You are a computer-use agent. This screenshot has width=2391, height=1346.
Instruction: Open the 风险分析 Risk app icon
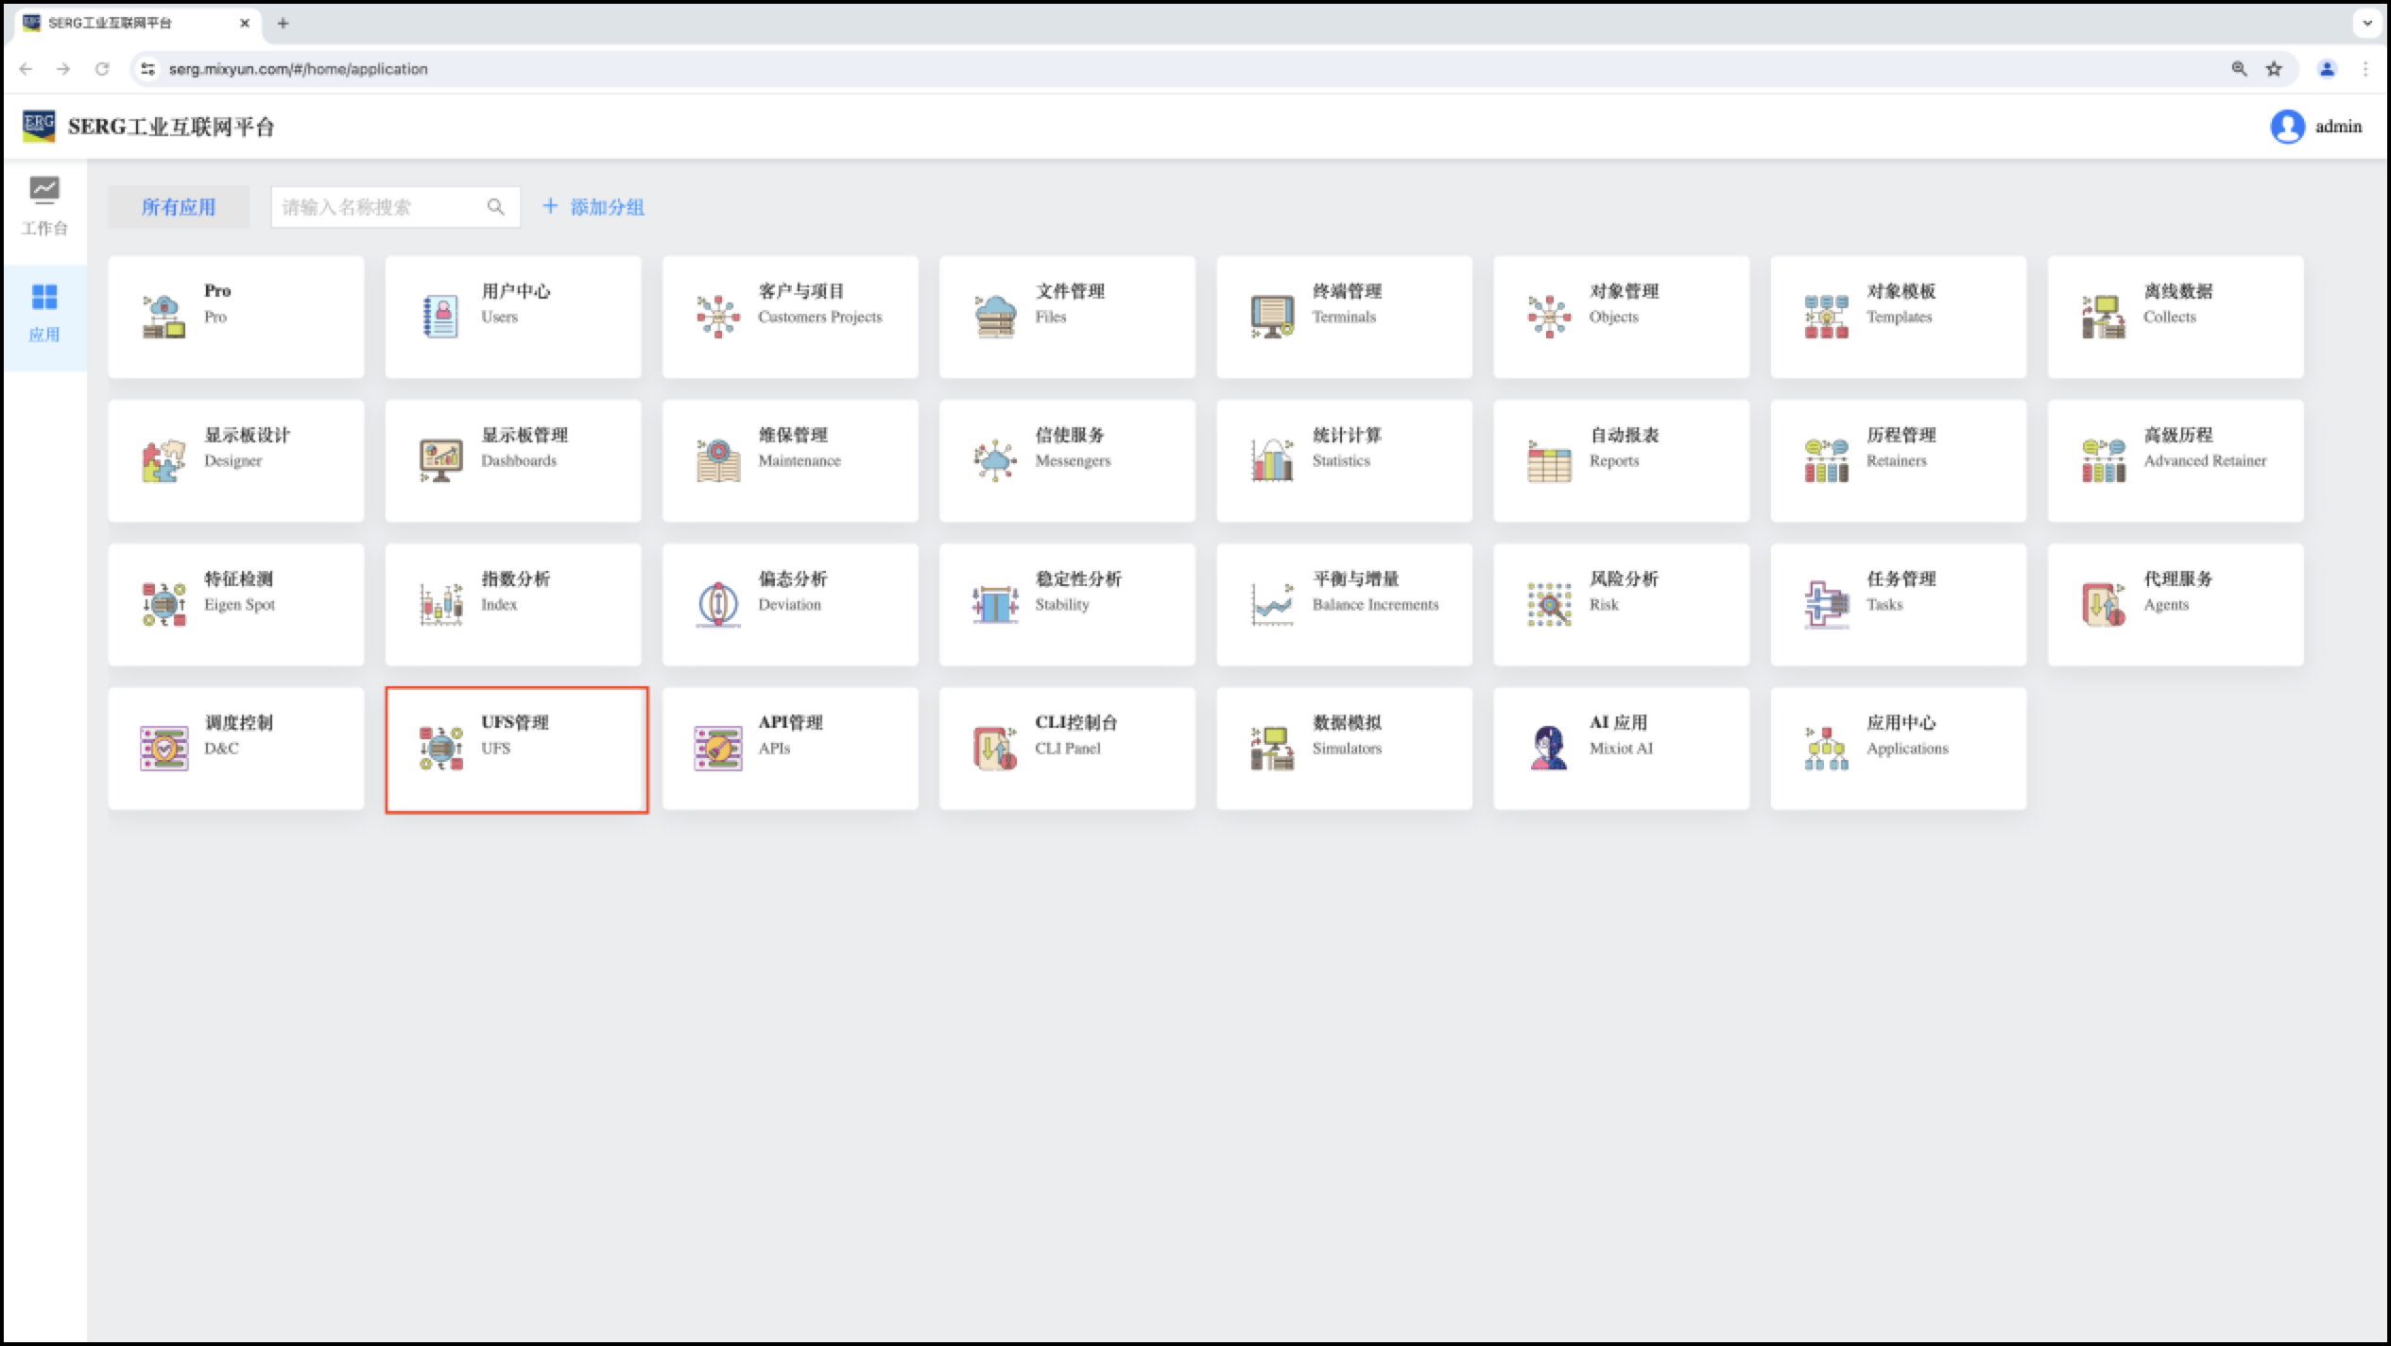click(x=1549, y=604)
